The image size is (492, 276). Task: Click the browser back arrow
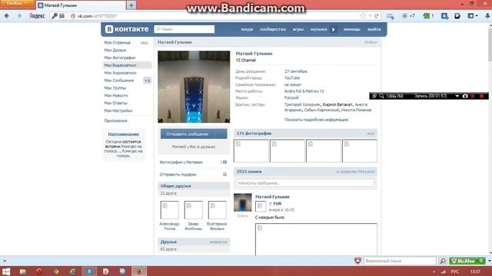(x=7, y=15)
